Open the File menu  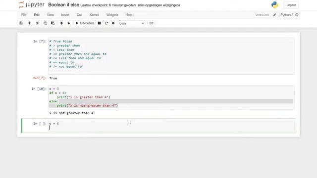coord(24,15)
